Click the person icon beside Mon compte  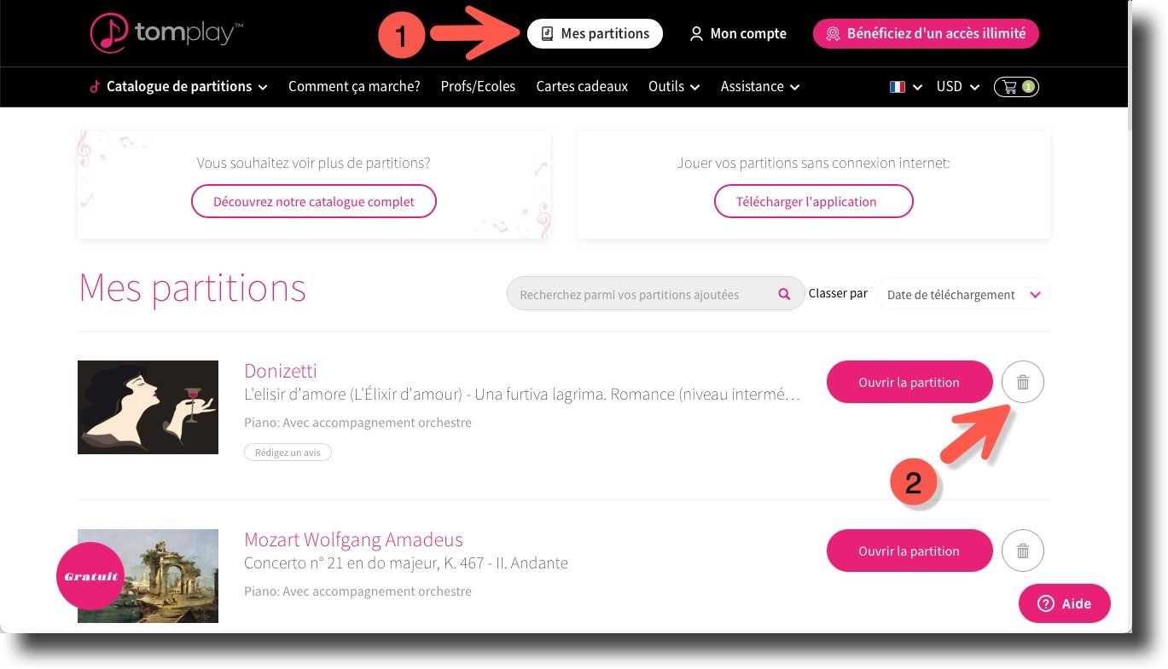click(696, 34)
